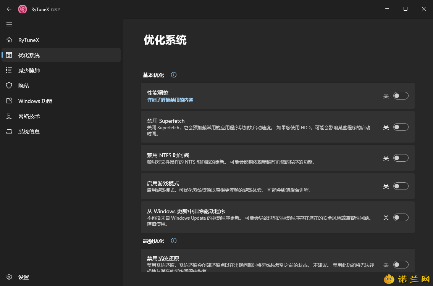Open the 减少臃肿 page
The height and width of the screenshot is (286, 433).
point(61,70)
